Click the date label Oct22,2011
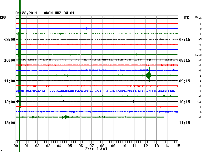 tap(26, 13)
